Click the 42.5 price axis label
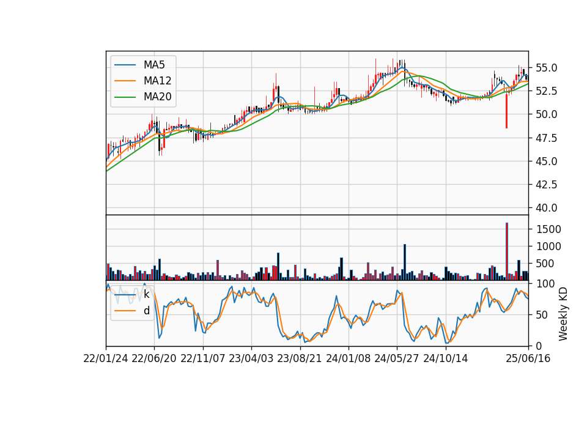 click(546, 184)
